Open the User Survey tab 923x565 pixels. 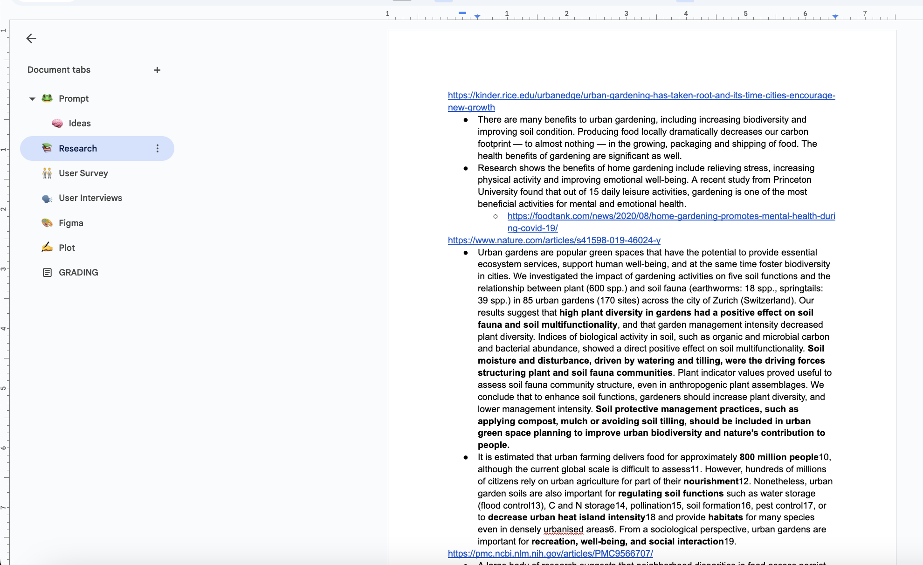(x=83, y=173)
